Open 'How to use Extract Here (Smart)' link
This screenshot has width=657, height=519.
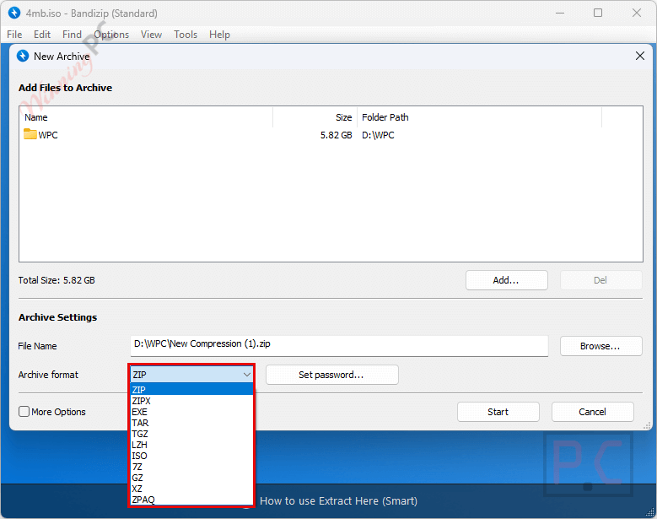(x=338, y=501)
